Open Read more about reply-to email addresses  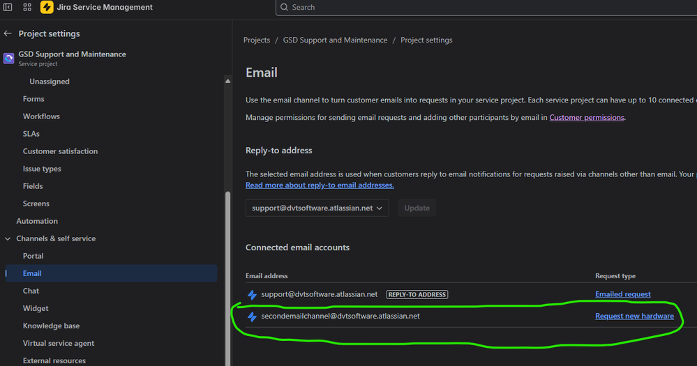(x=320, y=185)
